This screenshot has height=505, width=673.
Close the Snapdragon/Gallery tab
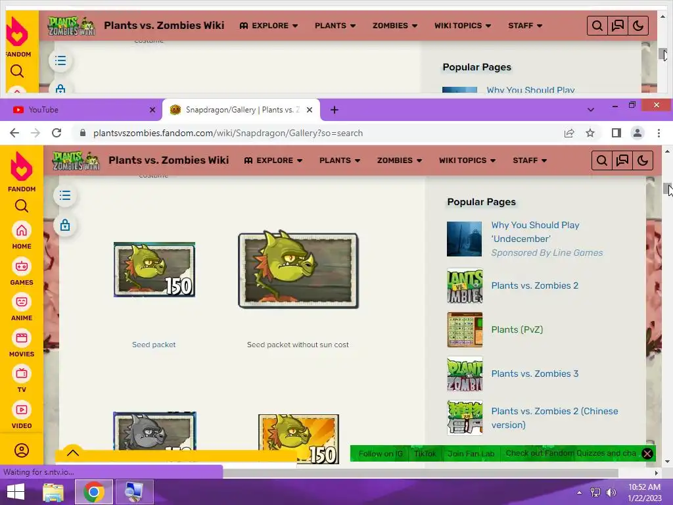pyautogui.click(x=310, y=110)
